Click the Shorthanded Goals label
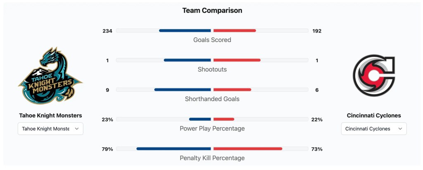The height and width of the screenshot is (170, 423). click(x=212, y=99)
